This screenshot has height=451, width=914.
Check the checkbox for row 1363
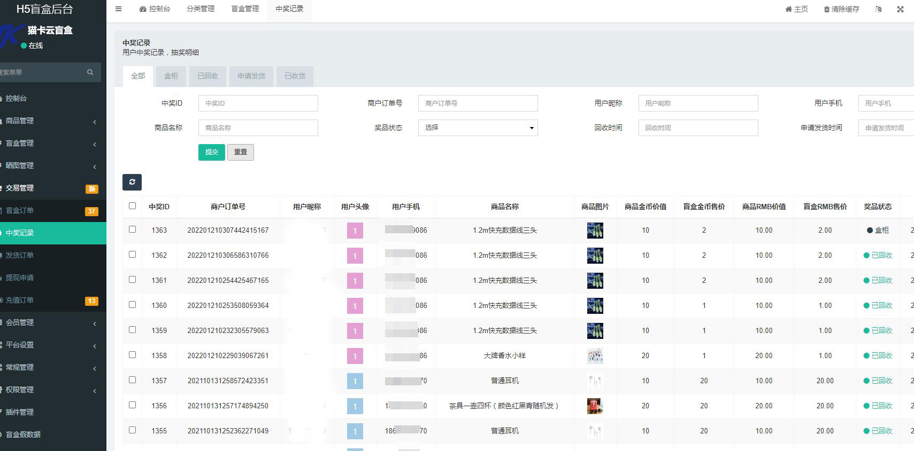click(x=132, y=230)
